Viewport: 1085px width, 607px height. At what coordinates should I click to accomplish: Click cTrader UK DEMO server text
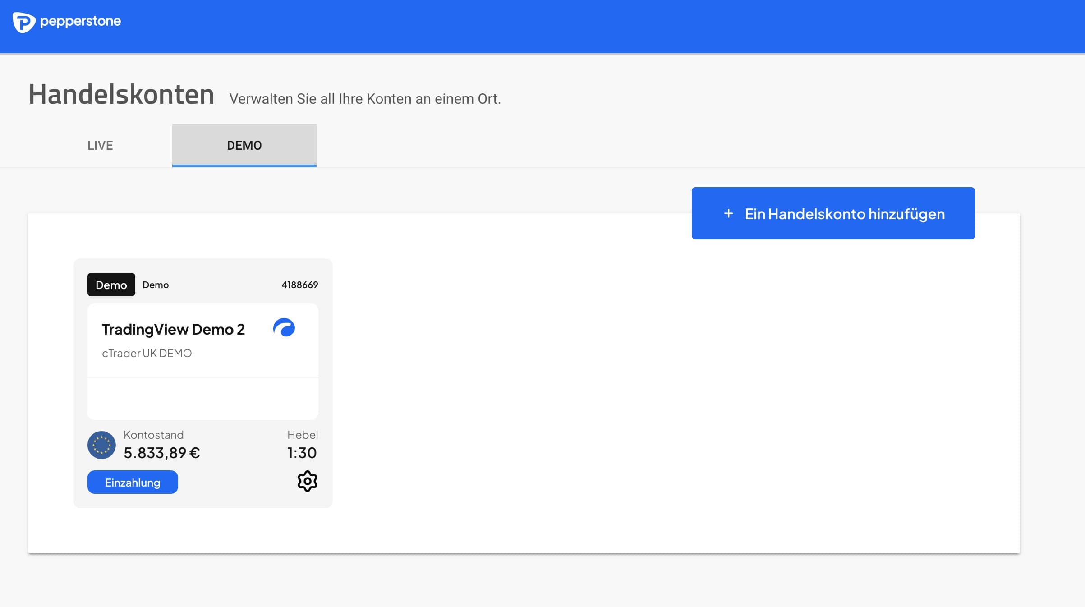[147, 353]
